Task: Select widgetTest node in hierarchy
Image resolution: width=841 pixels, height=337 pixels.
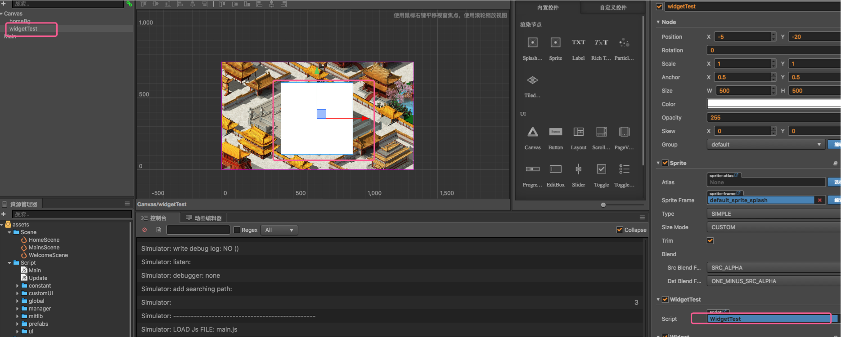Action: click(23, 29)
